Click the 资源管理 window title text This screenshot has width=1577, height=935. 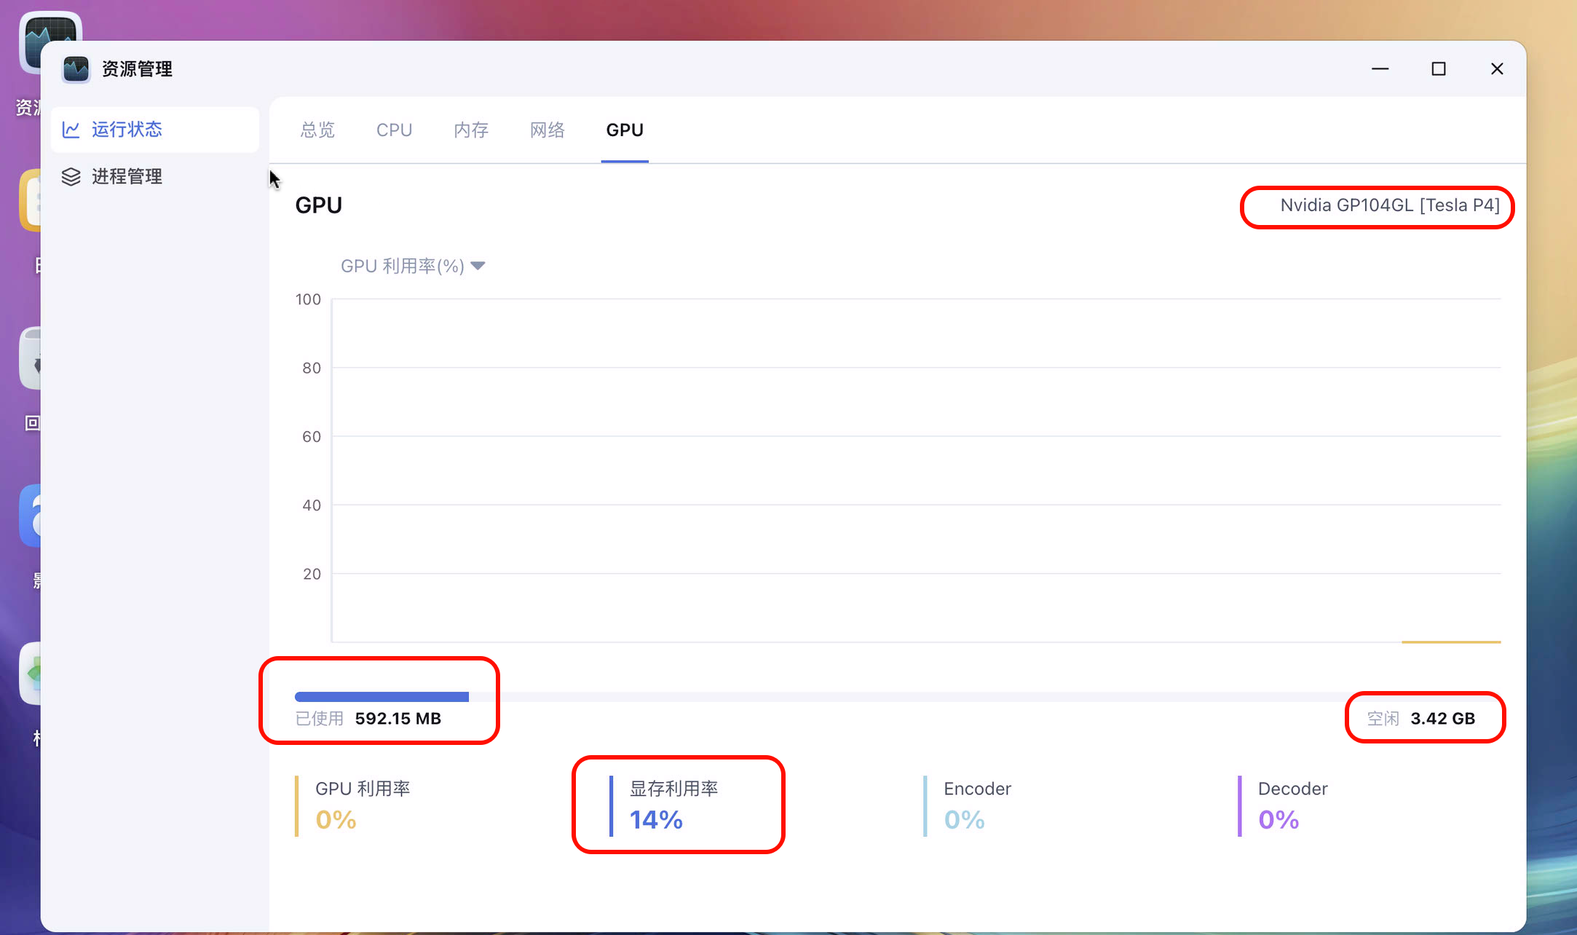point(137,69)
